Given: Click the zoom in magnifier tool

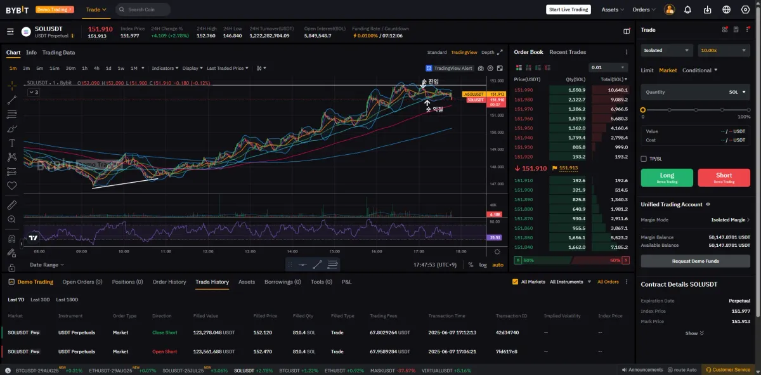Looking at the screenshot, I should tap(12, 220).
